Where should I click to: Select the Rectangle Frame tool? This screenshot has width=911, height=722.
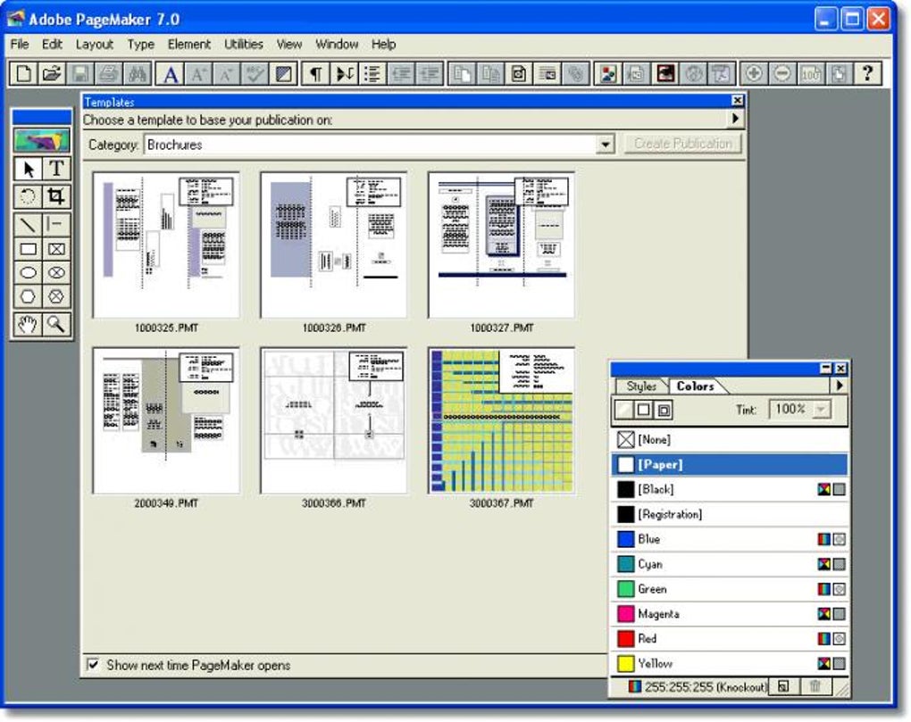click(55, 250)
